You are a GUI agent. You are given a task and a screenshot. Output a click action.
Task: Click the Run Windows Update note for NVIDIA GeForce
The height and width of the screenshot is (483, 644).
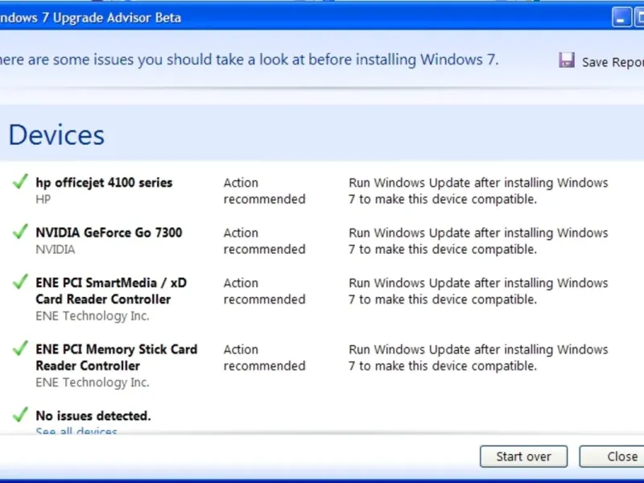(478, 241)
